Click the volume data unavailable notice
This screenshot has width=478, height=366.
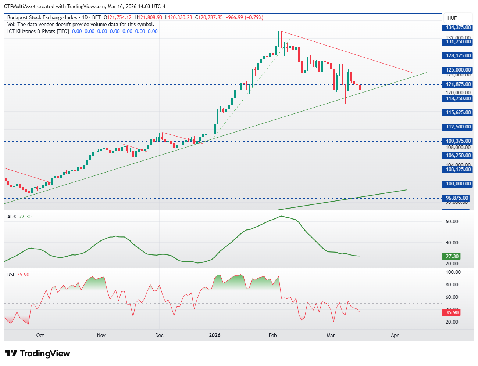[81, 24]
